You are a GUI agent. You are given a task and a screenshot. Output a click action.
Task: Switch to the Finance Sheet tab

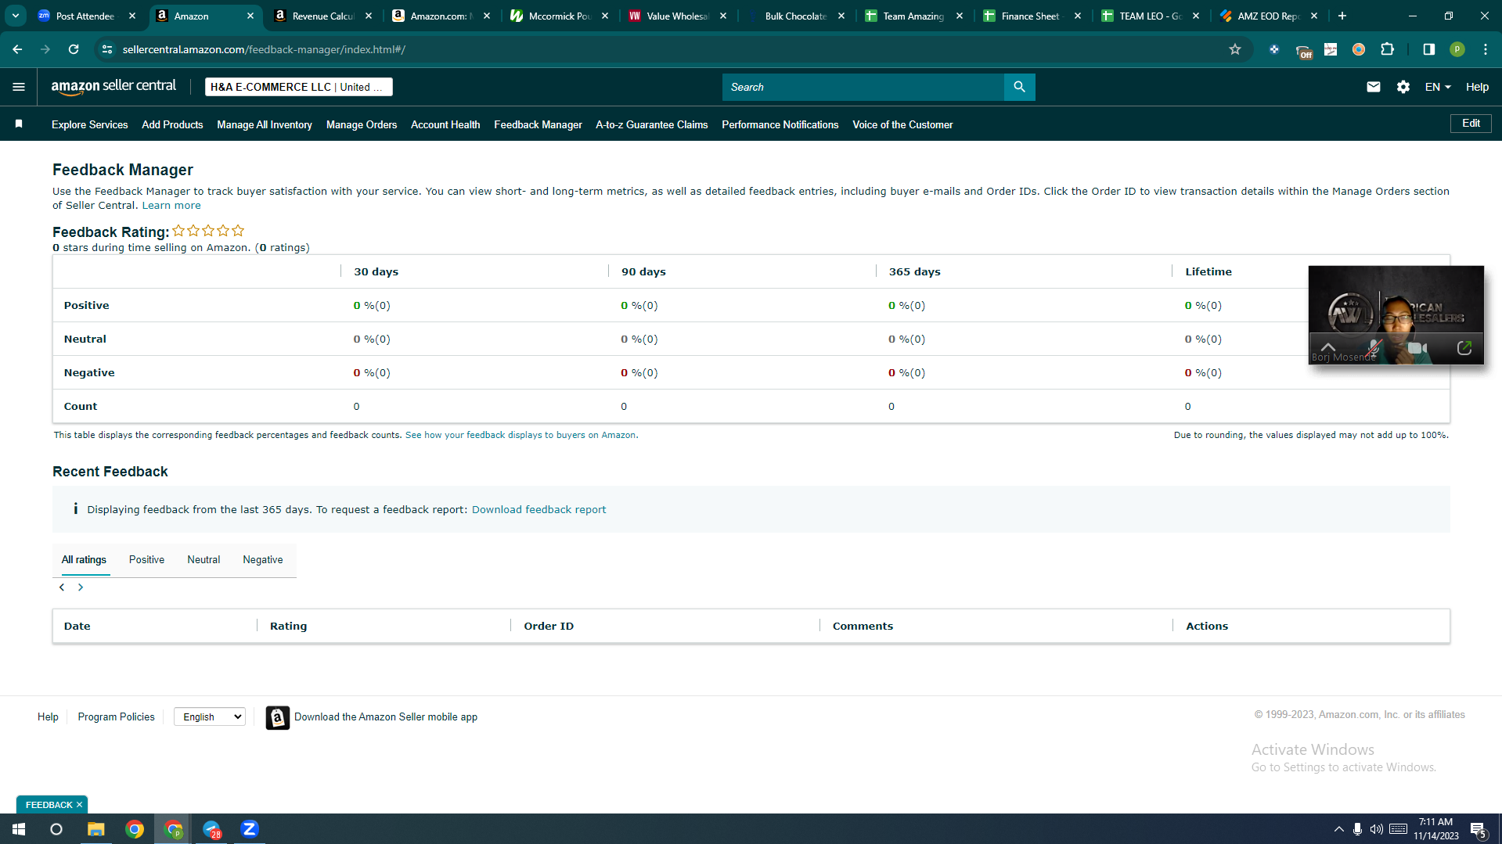coord(1032,16)
